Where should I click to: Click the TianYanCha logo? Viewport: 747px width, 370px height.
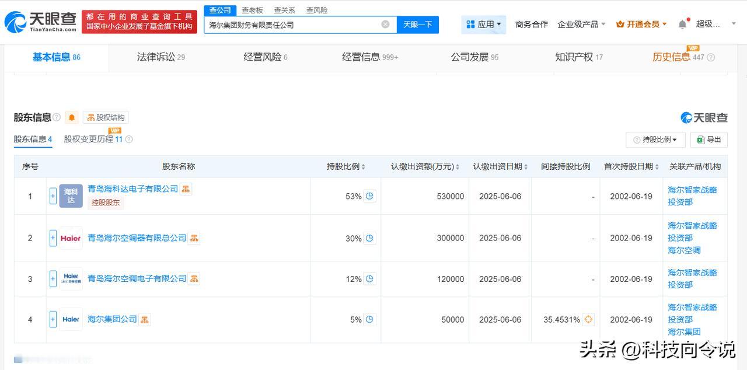click(41, 22)
